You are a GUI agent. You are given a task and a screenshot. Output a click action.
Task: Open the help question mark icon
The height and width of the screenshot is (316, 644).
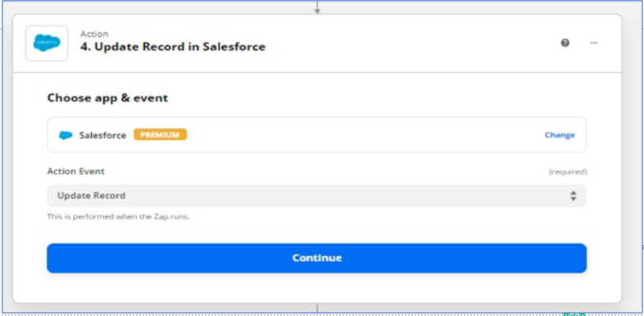tap(565, 43)
